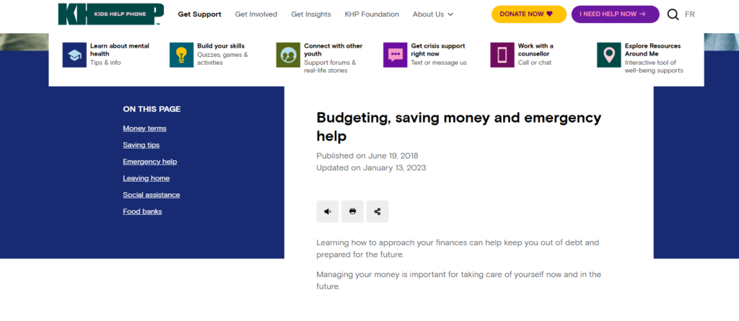Viewport: 739px width, 321px height.
Task: Switch language with the FR link
Action: tap(689, 14)
